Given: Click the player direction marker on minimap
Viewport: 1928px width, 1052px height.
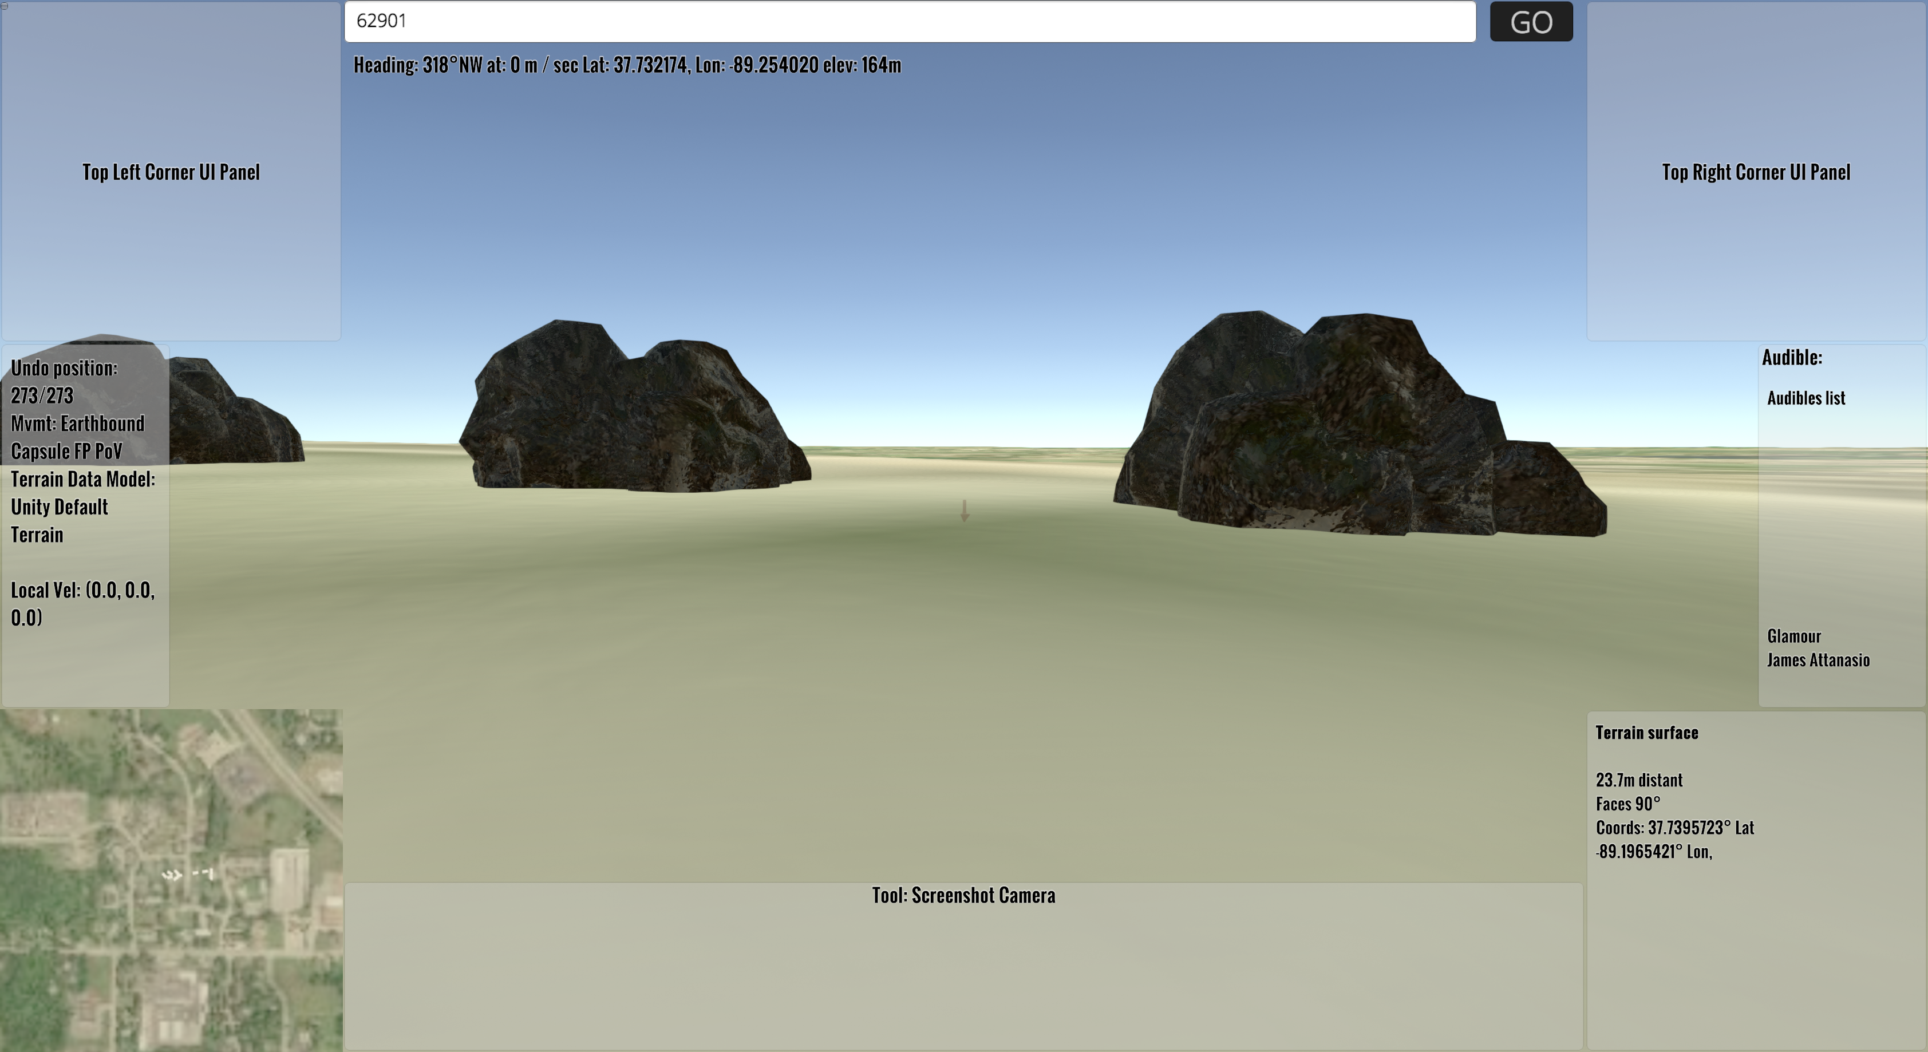Looking at the screenshot, I should (172, 874).
